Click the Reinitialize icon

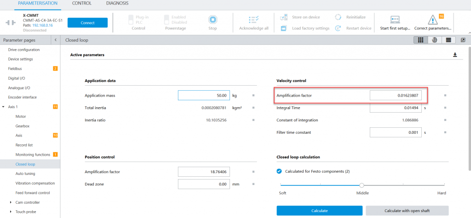(338, 17)
